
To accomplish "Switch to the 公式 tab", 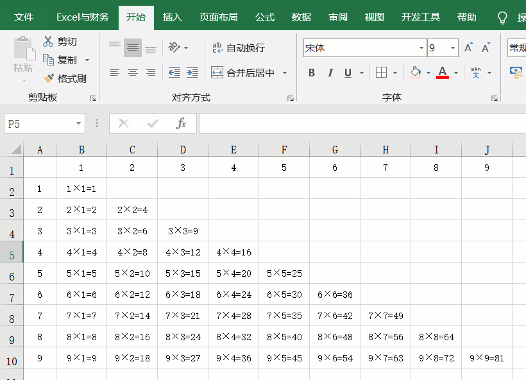I will (265, 17).
